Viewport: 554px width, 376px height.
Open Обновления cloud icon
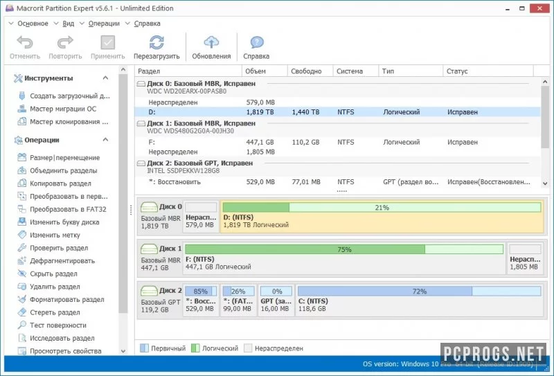[211, 42]
